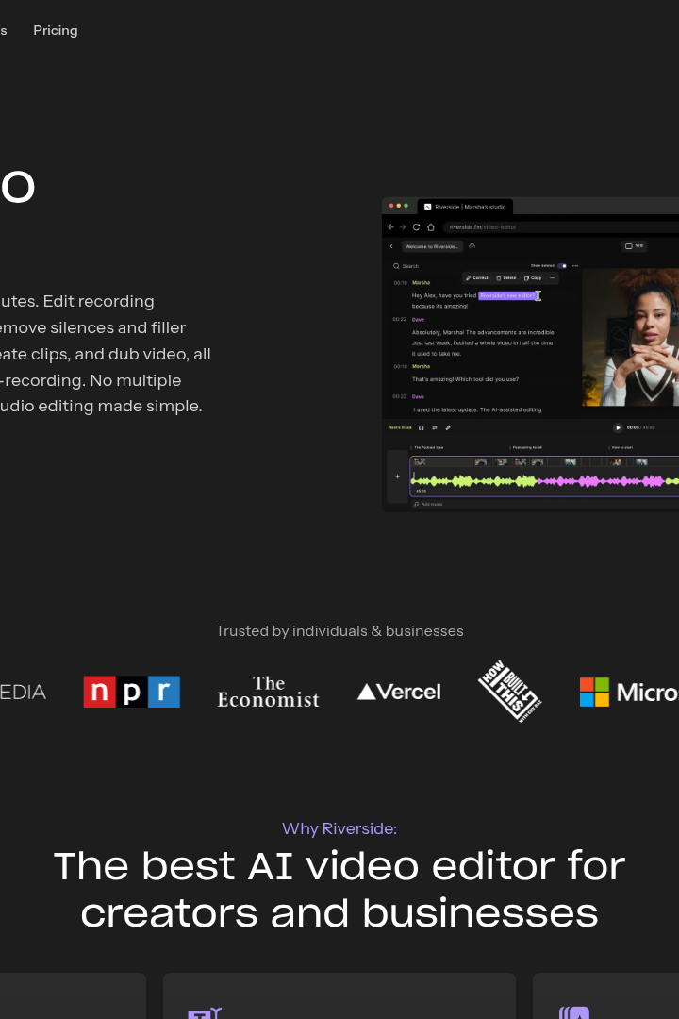Click 'Trusted by individuals & businesses' text
This screenshot has width=679, height=1019.
pos(339,631)
